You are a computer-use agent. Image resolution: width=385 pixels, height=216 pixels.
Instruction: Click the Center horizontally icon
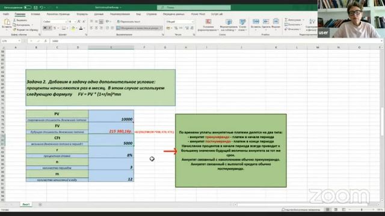tap(96, 28)
